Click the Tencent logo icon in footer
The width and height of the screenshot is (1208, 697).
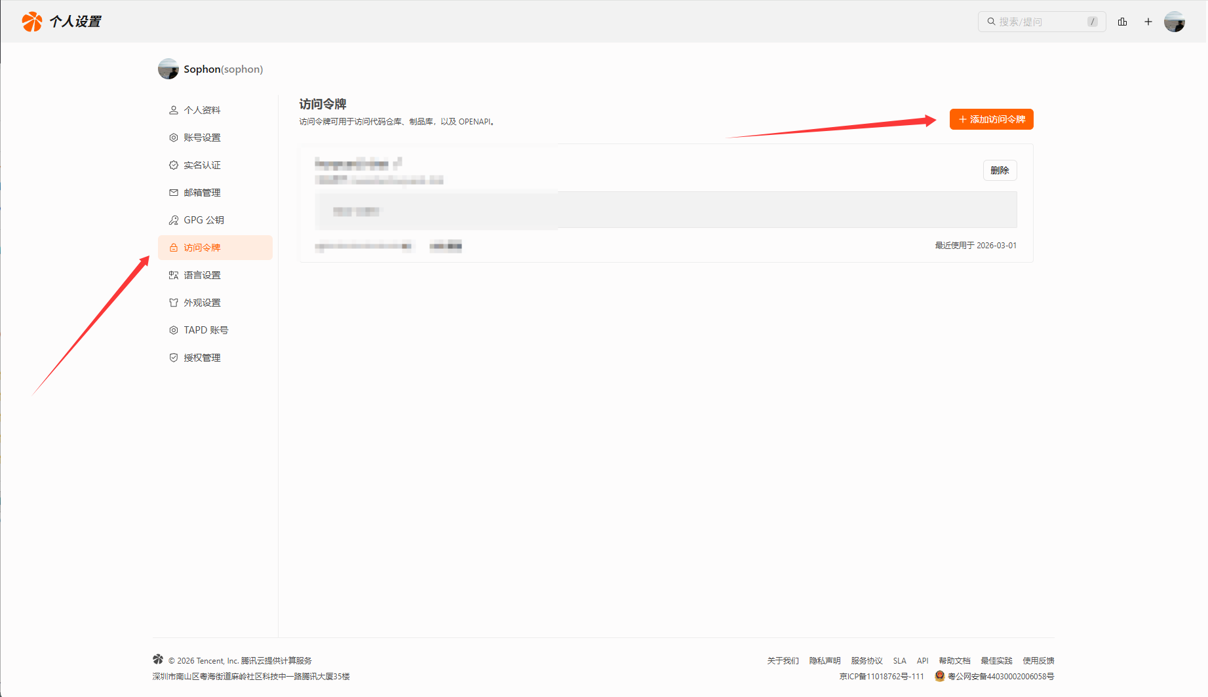point(158,659)
